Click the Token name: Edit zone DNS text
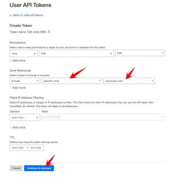182x177 pixels. click(x=28, y=32)
